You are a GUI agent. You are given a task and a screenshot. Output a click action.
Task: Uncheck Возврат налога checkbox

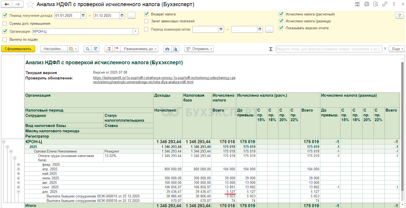[x=146, y=14]
